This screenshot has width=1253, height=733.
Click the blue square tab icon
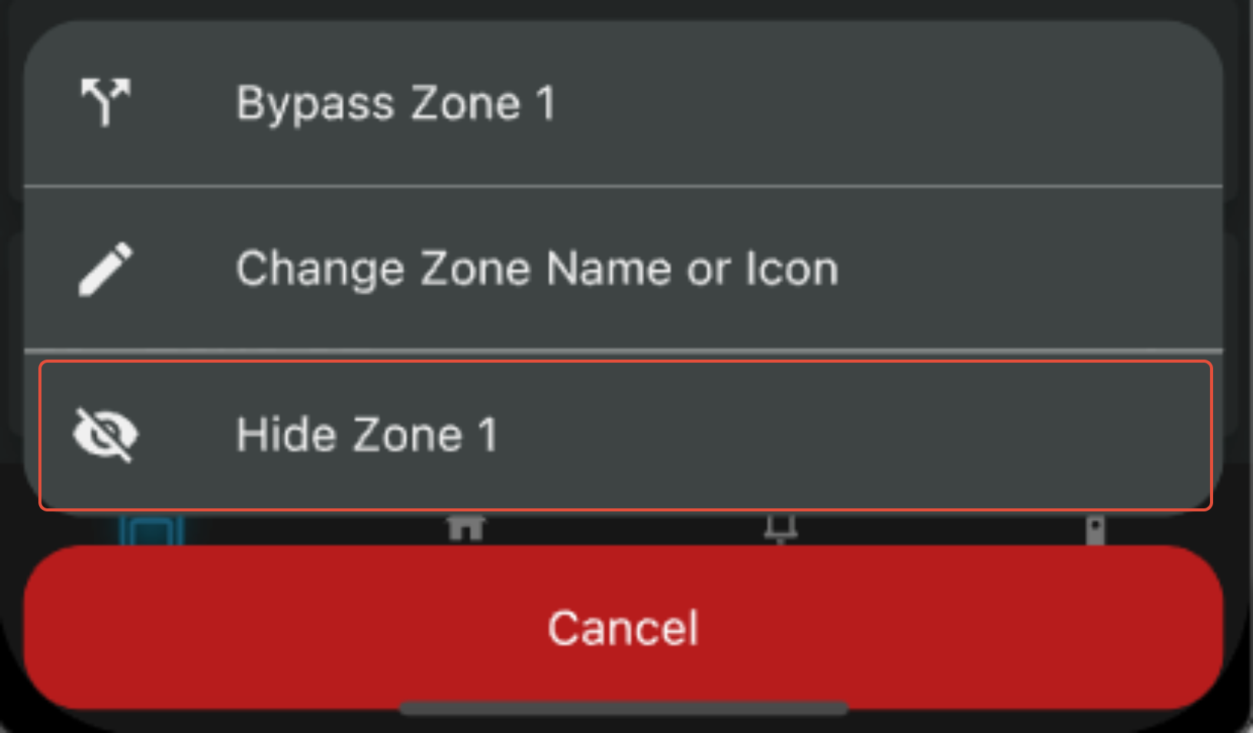[x=151, y=530]
